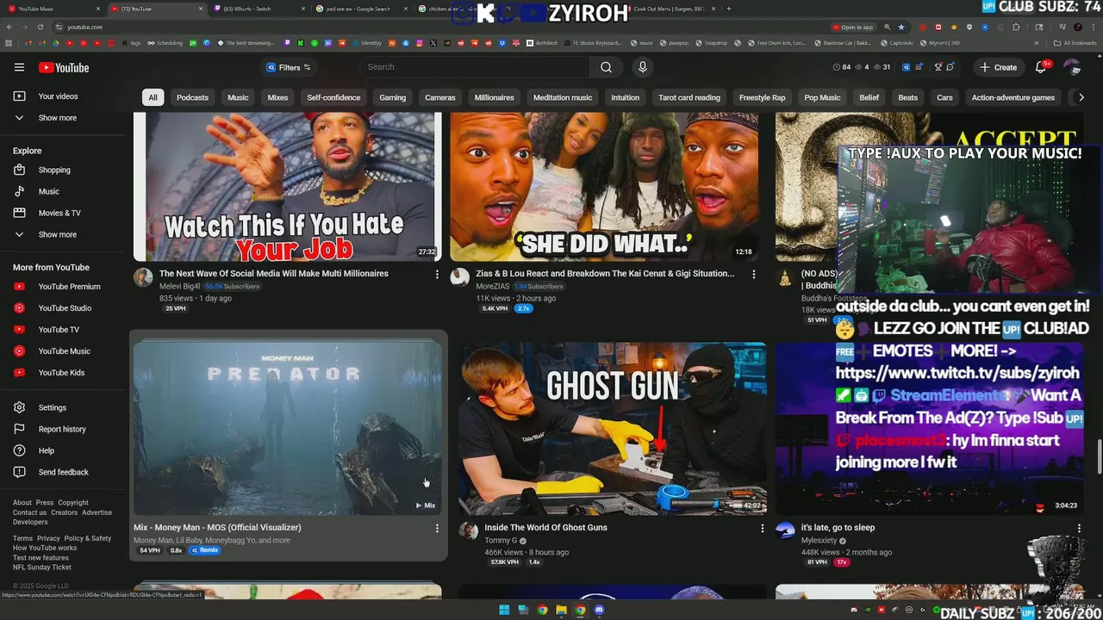Open the All Bookmarks folder
1103x620 pixels.
[1075, 42]
